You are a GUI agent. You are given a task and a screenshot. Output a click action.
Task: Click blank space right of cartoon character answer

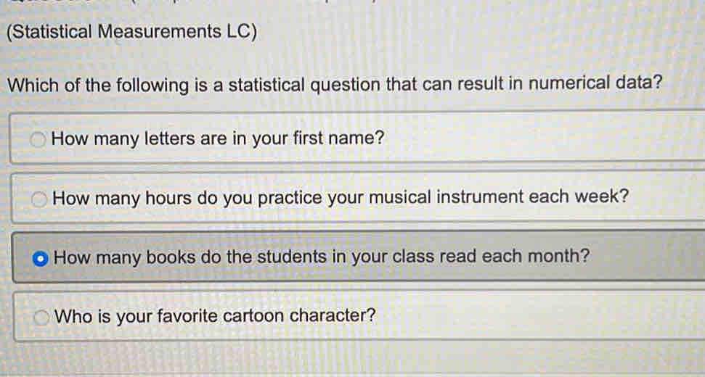[545, 317]
